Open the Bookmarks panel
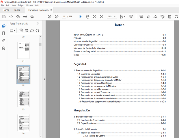The width and height of the screenshot is (179, 138). 3,33
